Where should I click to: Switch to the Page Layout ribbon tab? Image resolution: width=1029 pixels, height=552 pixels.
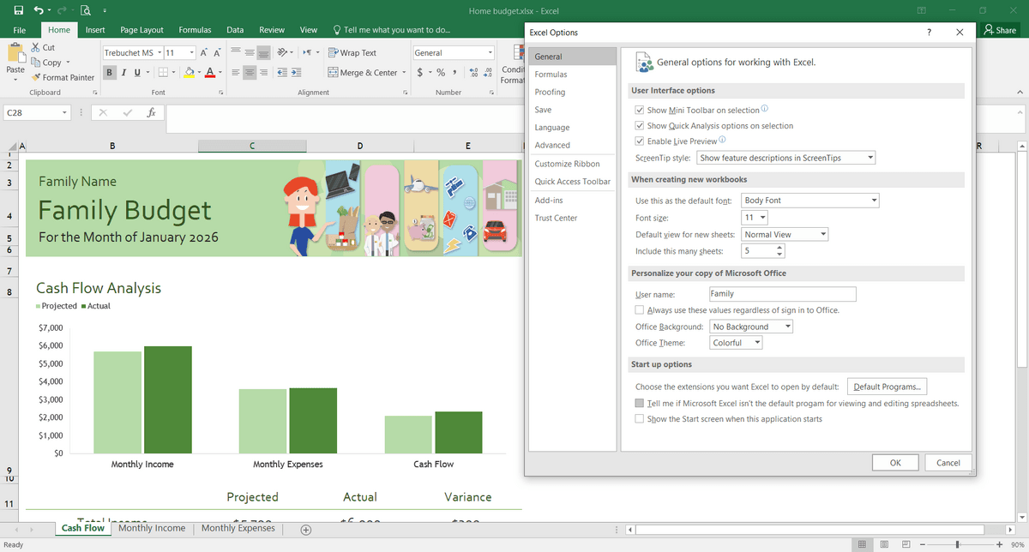(142, 30)
